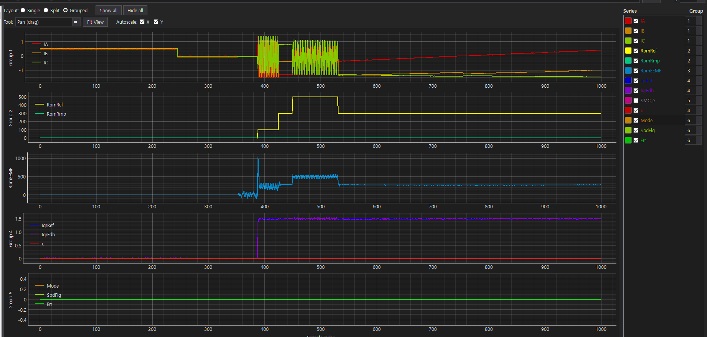The width and height of the screenshot is (707, 337).
Task: Select the Group field of SMC_e
Action: tap(693, 100)
